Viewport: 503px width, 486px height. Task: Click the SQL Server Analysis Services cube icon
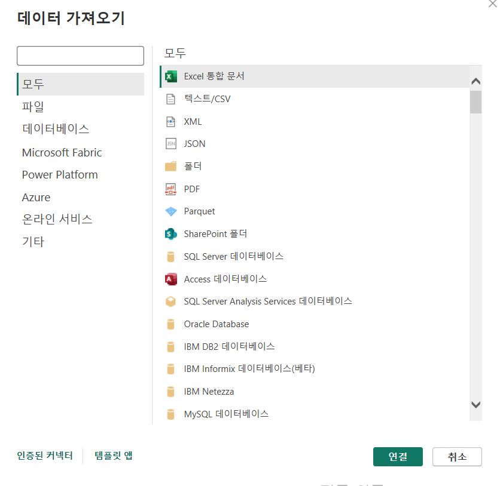coord(170,302)
